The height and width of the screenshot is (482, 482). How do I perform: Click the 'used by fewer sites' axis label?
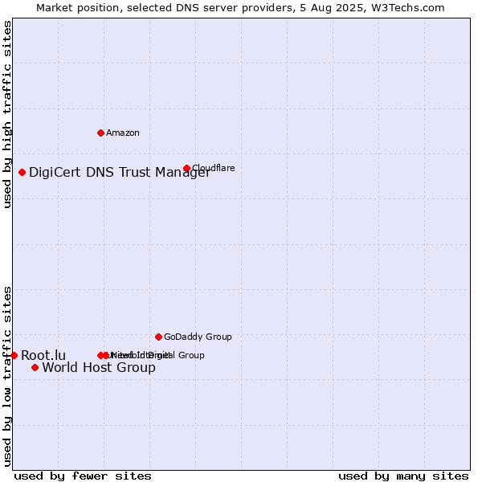coord(83,476)
